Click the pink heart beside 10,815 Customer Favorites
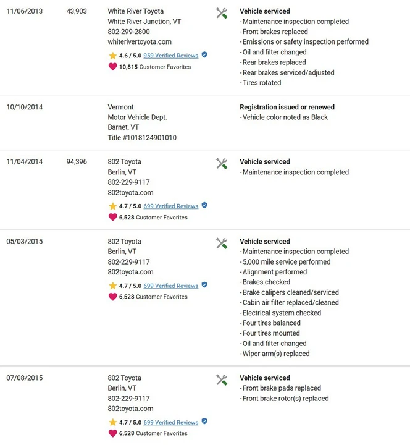410x445 pixels. tap(112, 67)
